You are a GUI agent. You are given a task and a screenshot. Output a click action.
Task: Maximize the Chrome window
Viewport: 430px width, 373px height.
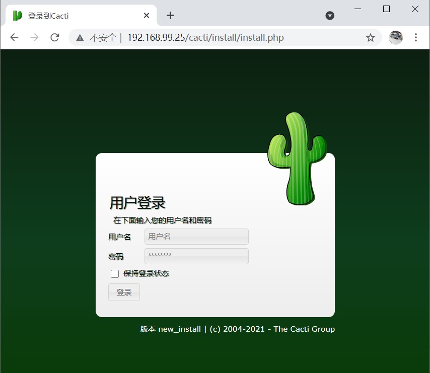click(386, 9)
